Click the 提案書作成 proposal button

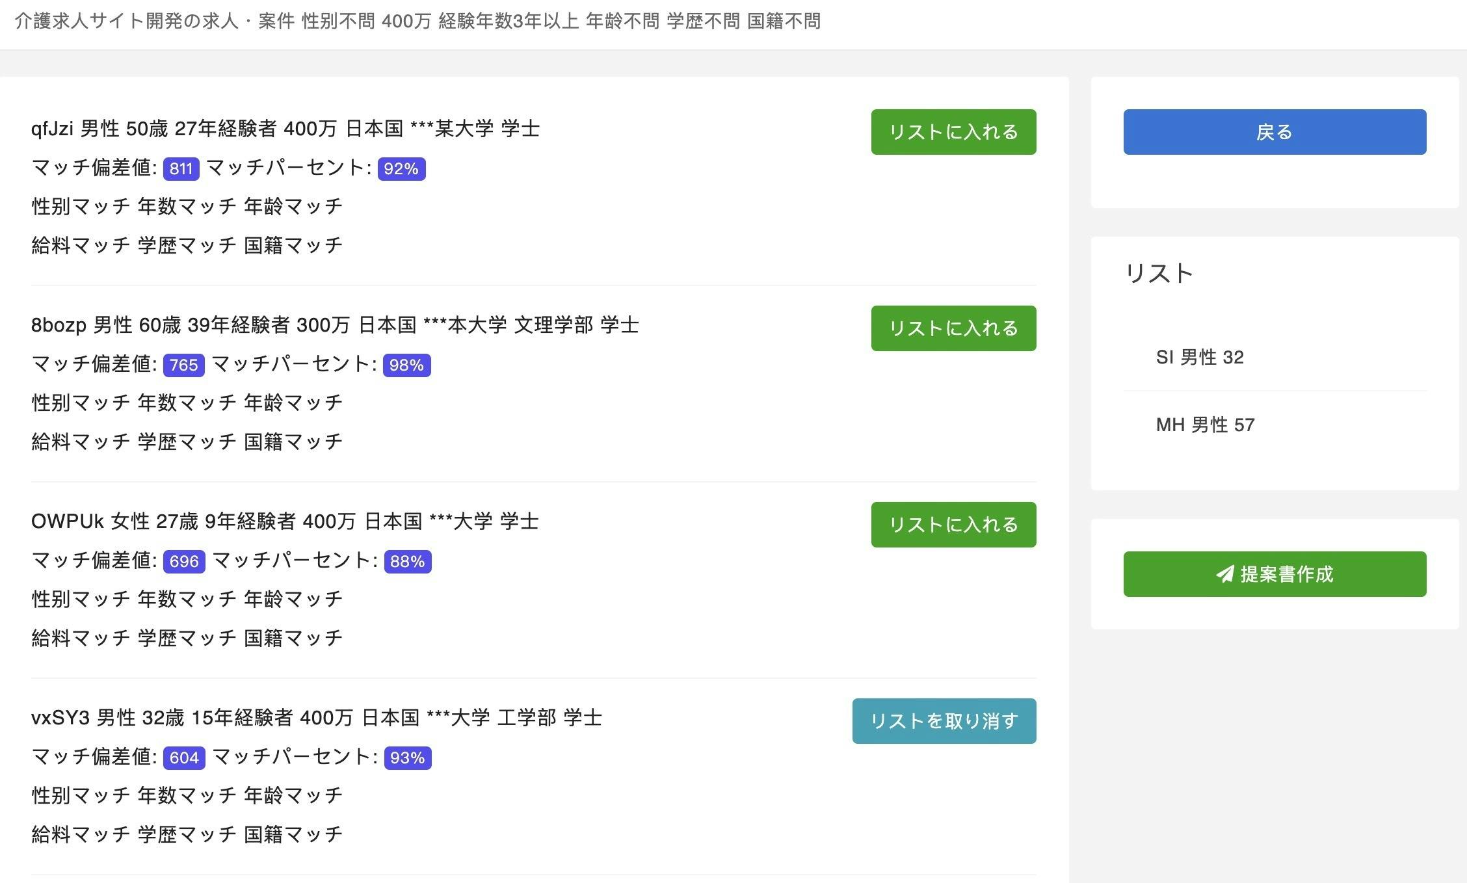[1275, 574]
